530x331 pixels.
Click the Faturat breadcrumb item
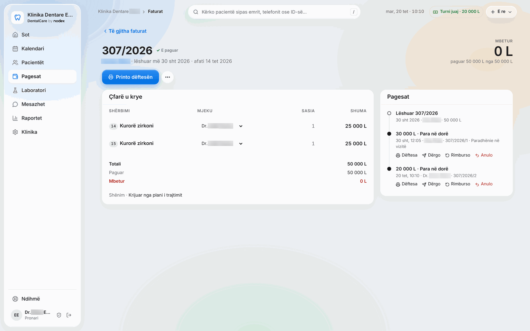pos(155,12)
